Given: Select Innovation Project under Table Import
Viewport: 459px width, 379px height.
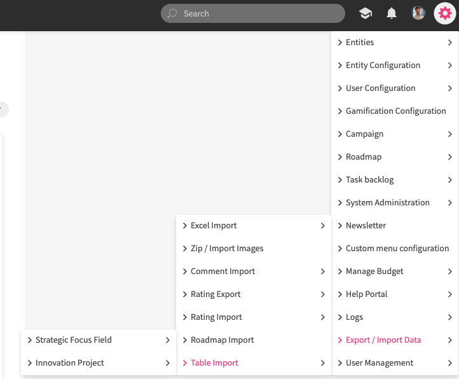Looking at the screenshot, I should 70,363.
